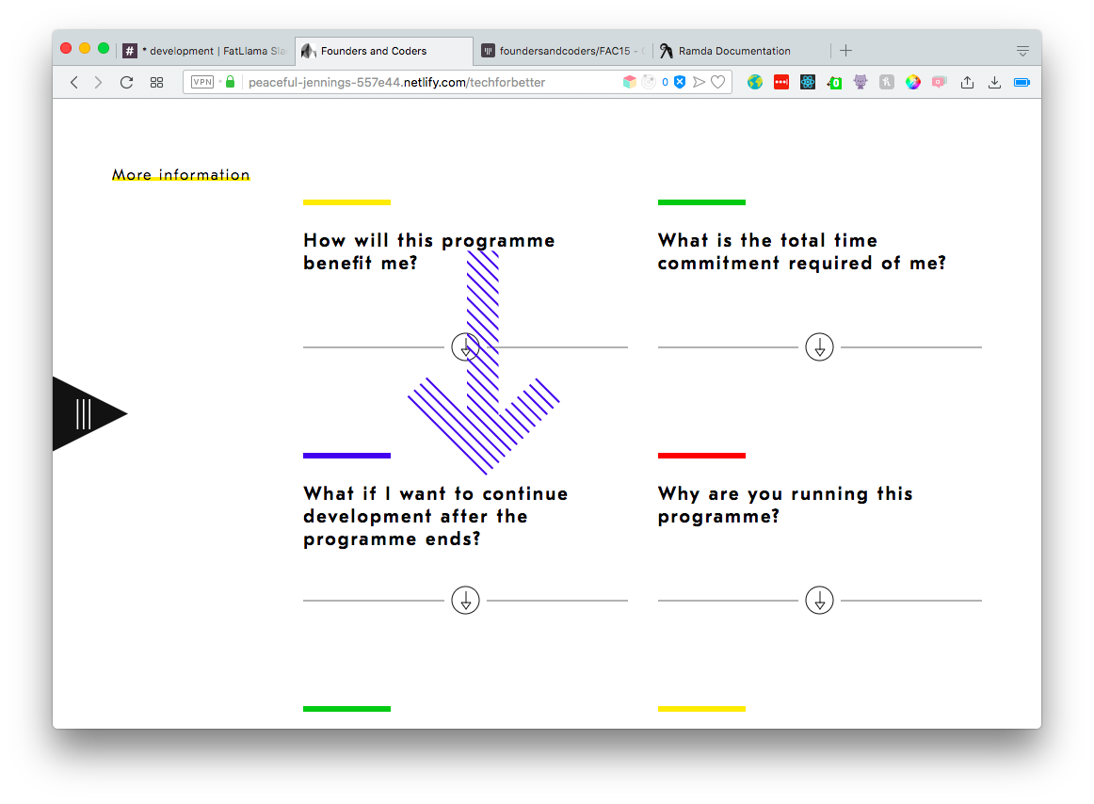Click the purple cat extension icon
Image resolution: width=1094 pixels, height=804 pixels.
tap(861, 82)
